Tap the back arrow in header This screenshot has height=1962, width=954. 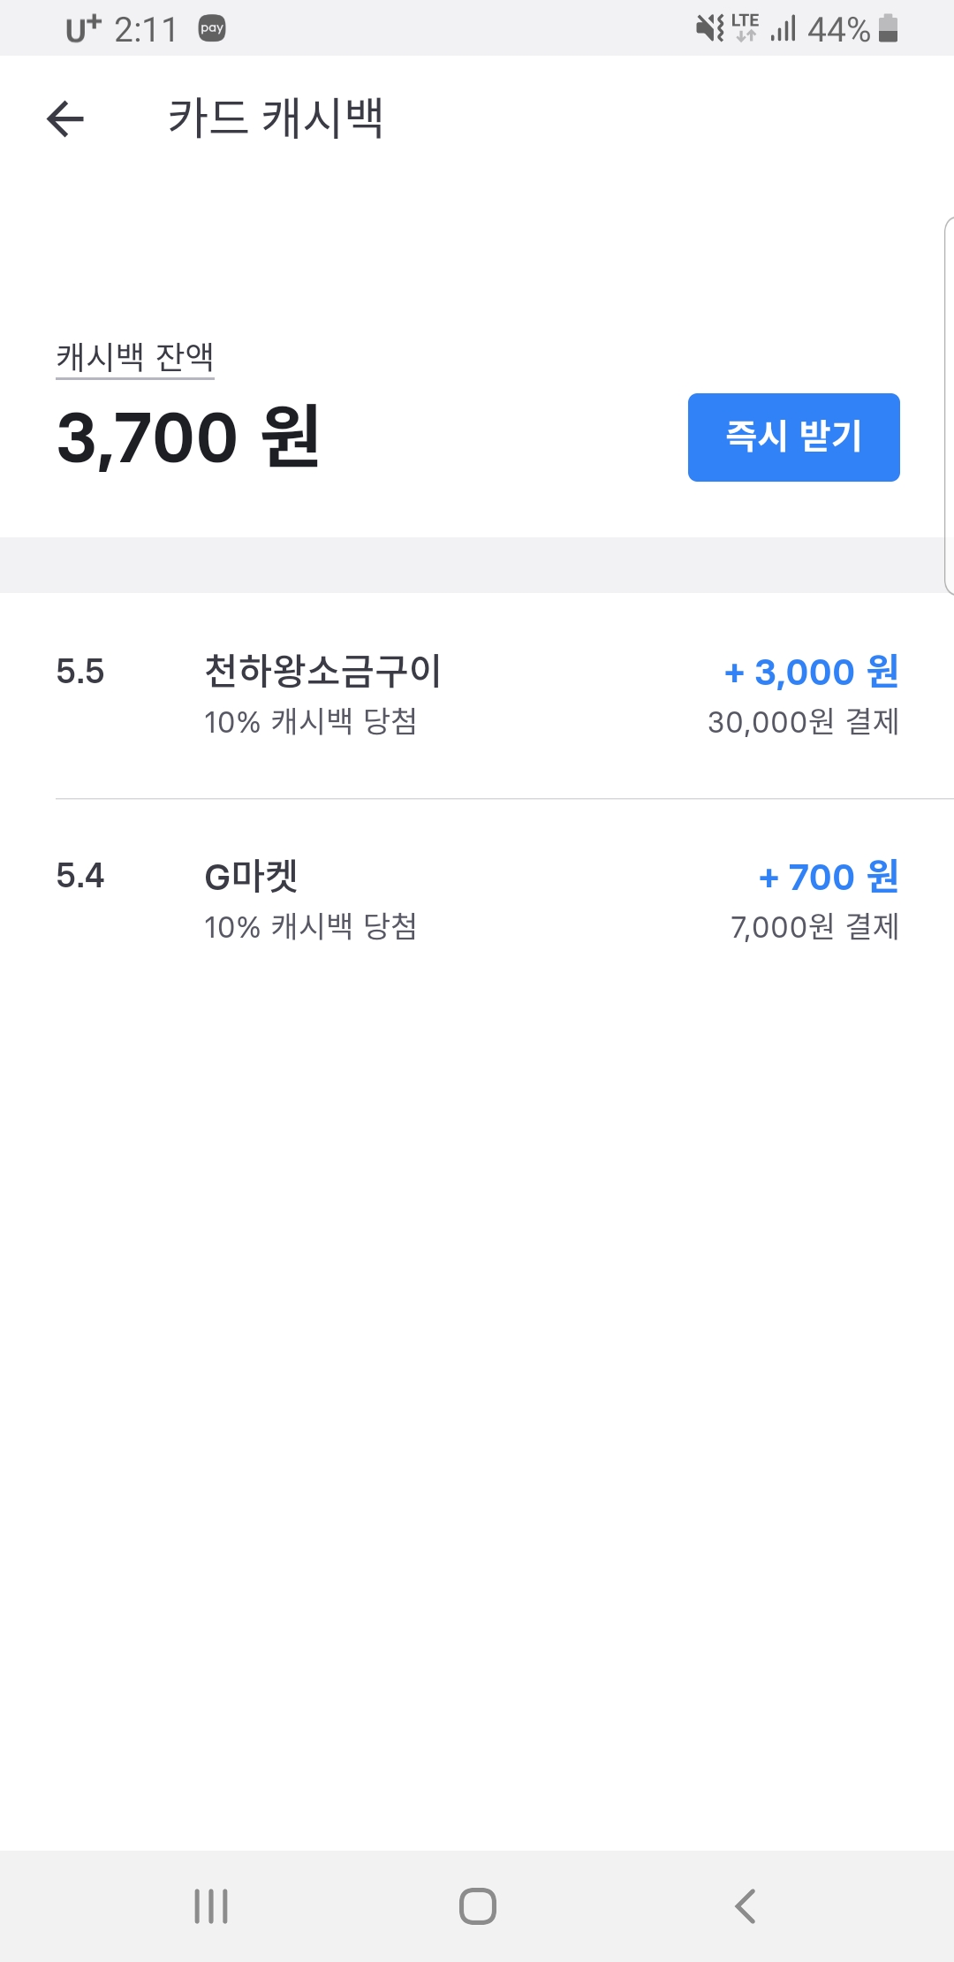click(65, 118)
